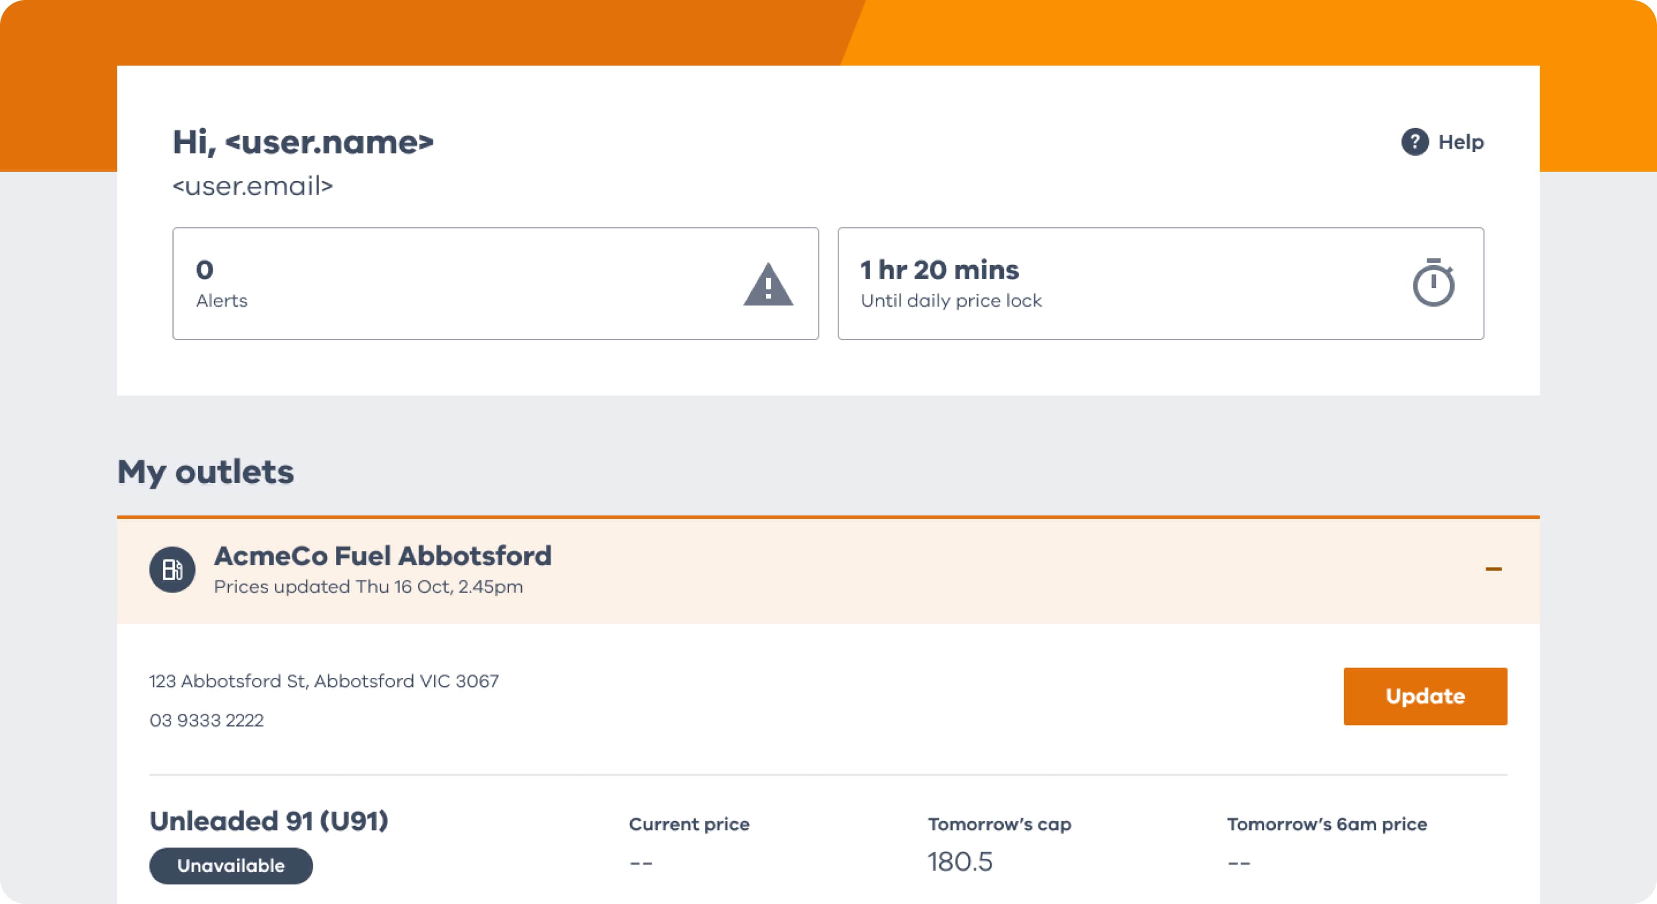Click the Unleaded 91 (U91) fuel heading
The width and height of the screenshot is (1657, 904).
269,821
